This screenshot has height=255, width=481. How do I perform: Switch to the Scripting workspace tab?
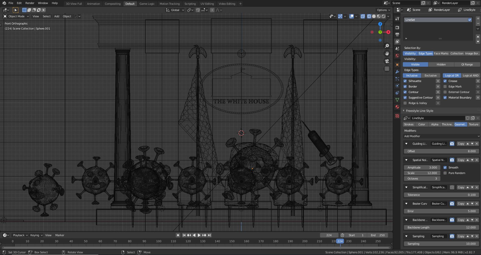coord(190,4)
